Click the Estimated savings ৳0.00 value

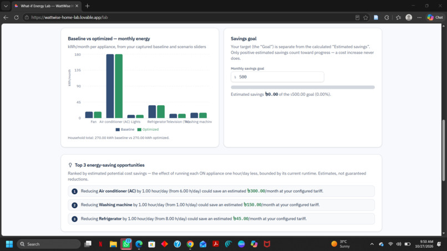(x=271, y=94)
